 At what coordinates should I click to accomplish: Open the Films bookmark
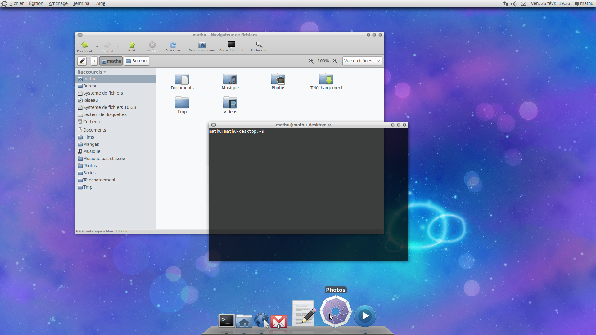click(x=116, y=137)
